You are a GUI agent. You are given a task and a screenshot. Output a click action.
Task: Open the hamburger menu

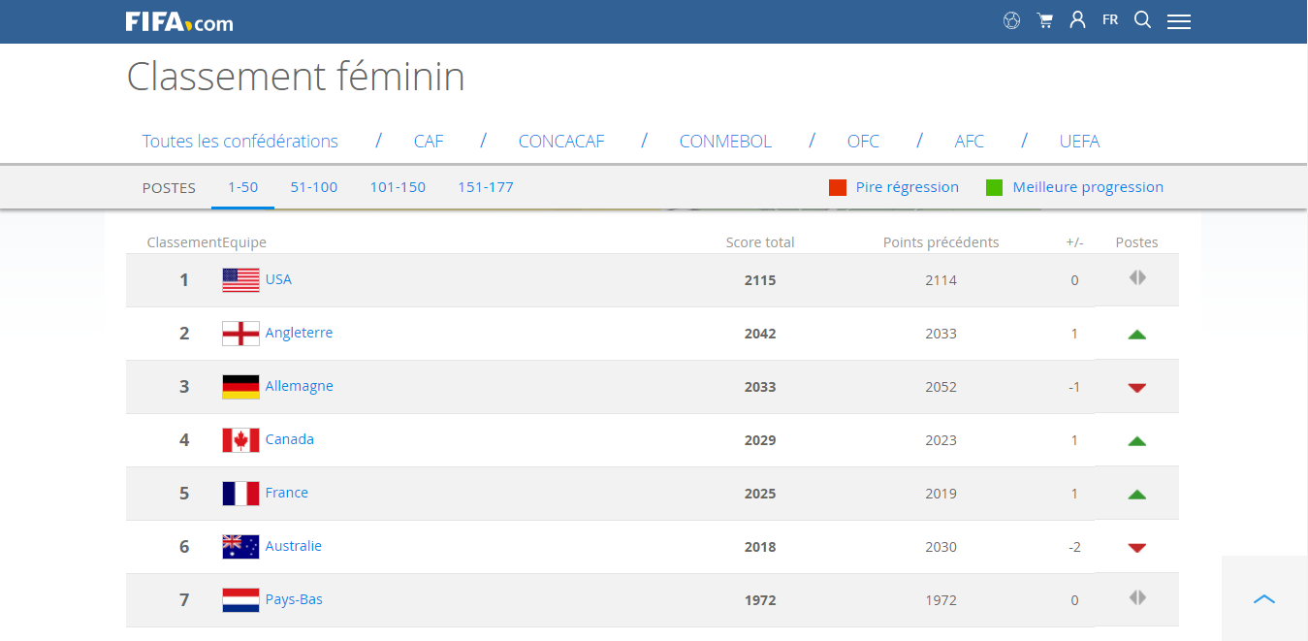tap(1178, 21)
